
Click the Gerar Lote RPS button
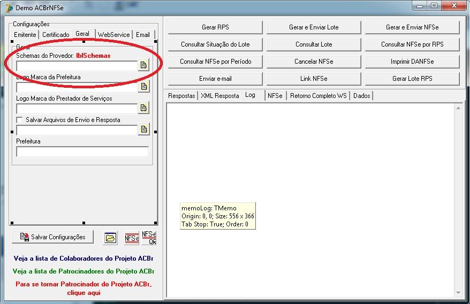(x=412, y=79)
